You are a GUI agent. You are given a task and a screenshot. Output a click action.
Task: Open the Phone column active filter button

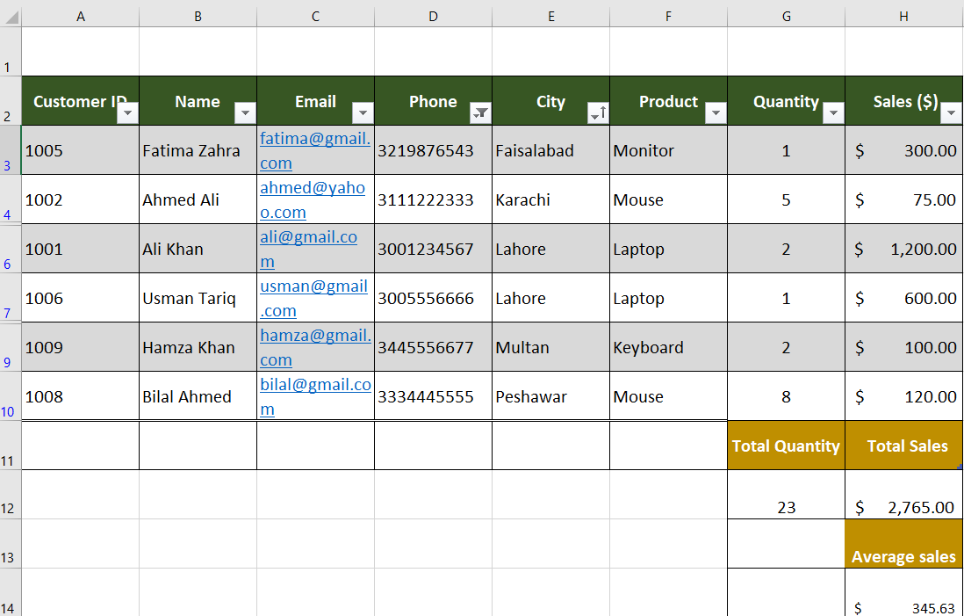coord(481,113)
